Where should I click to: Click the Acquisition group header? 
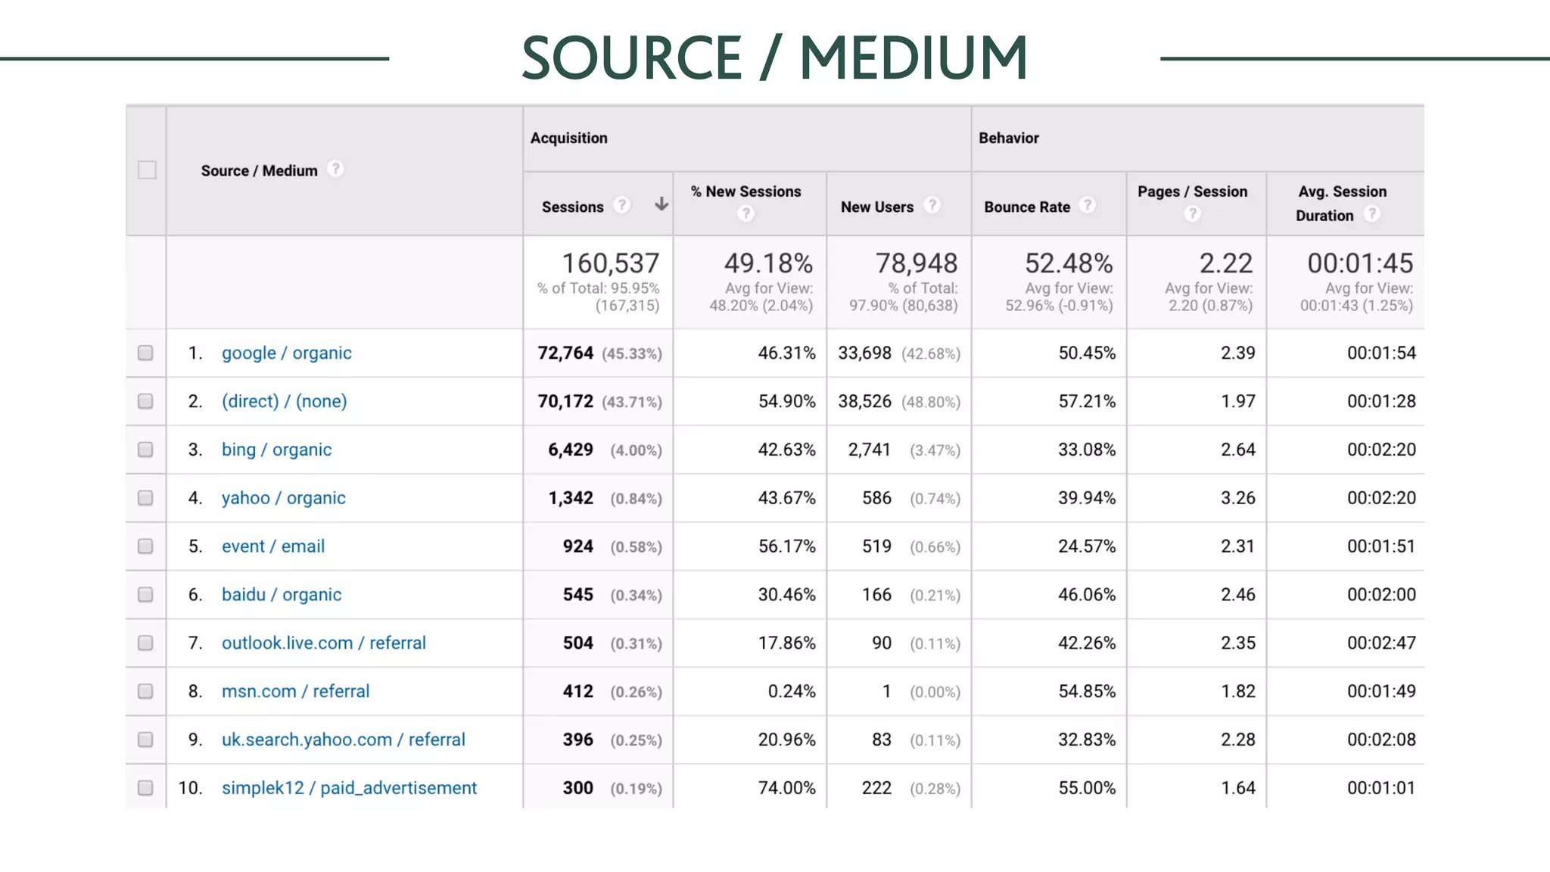pyautogui.click(x=568, y=138)
